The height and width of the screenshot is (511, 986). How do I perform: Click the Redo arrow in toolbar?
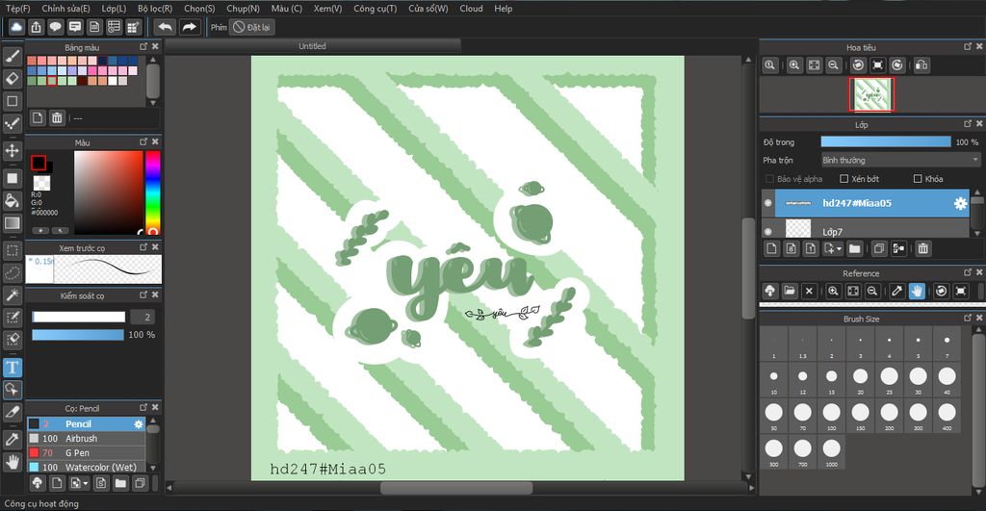click(x=189, y=27)
